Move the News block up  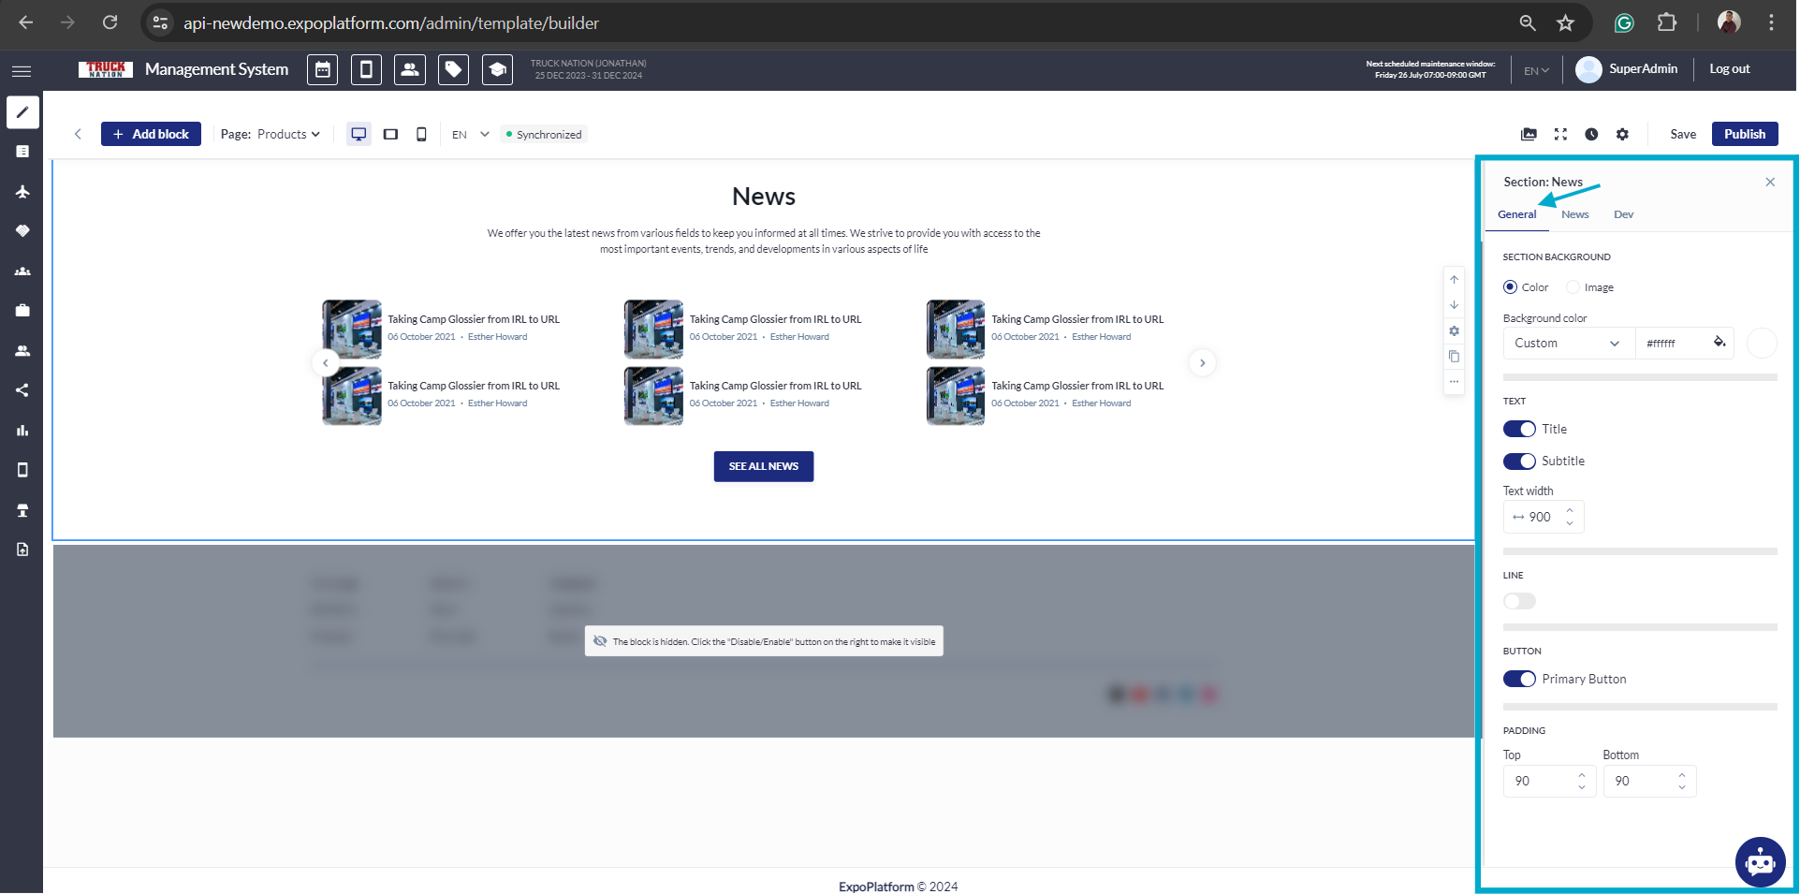[x=1454, y=280]
